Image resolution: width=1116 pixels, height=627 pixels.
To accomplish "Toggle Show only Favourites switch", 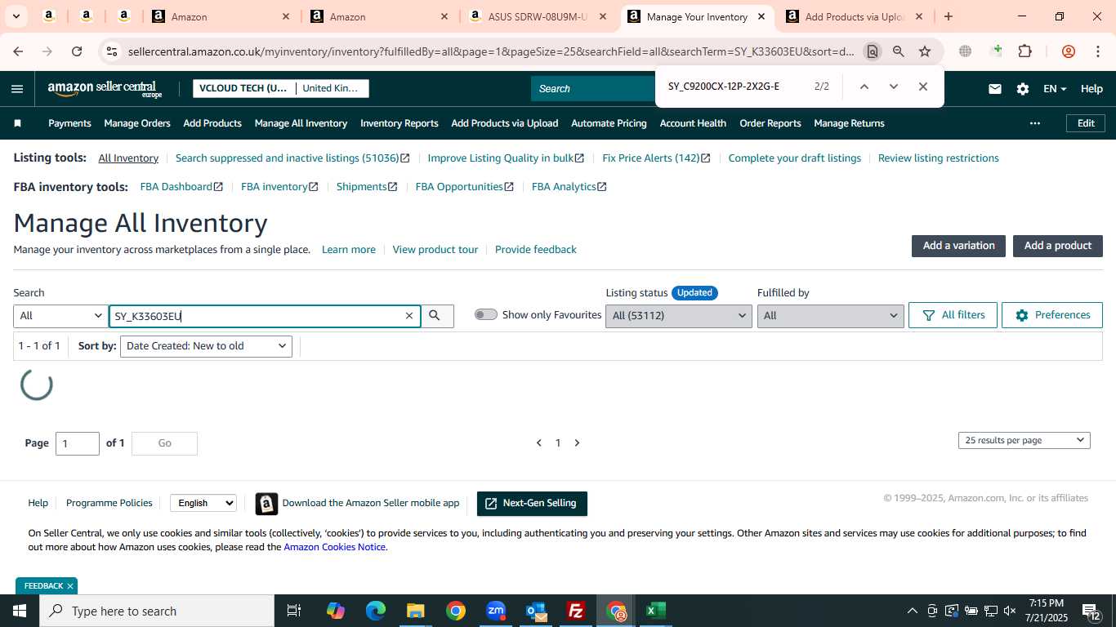I will [x=486, y=314].
